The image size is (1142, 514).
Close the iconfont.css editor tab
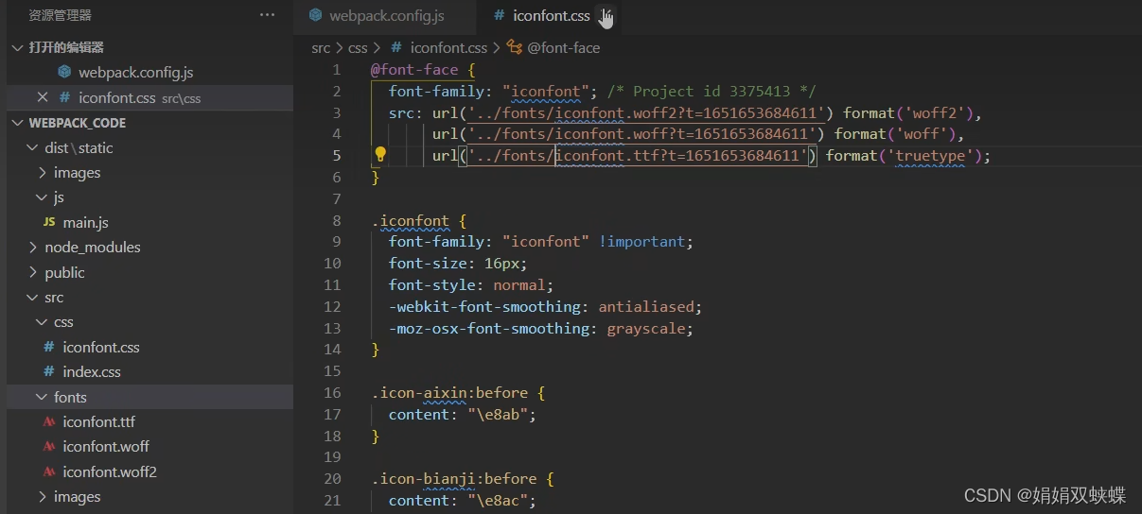(x=606, y=15)
